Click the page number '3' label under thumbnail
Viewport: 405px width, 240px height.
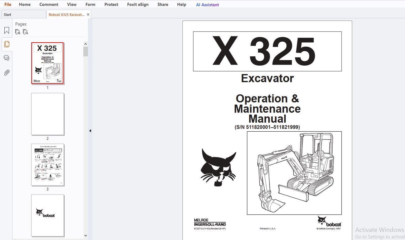[48, 189]
